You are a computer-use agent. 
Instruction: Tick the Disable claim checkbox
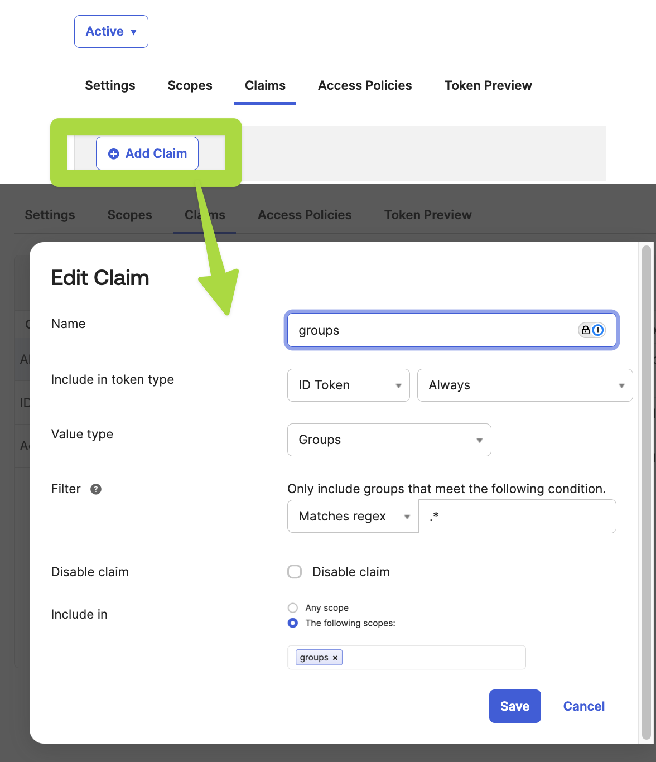[295, 572]
